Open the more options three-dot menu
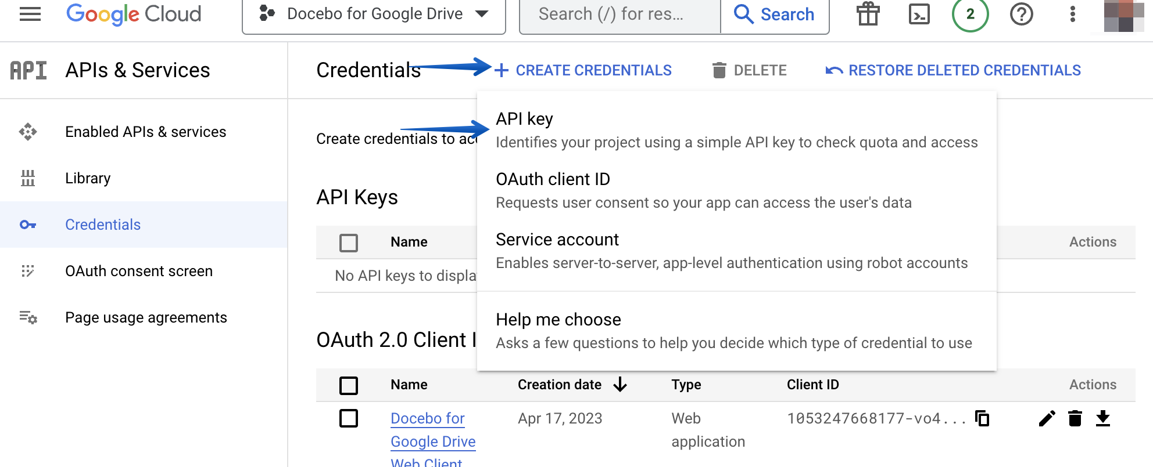The height and width of the screenshot is (467, 1153). 1072,15
